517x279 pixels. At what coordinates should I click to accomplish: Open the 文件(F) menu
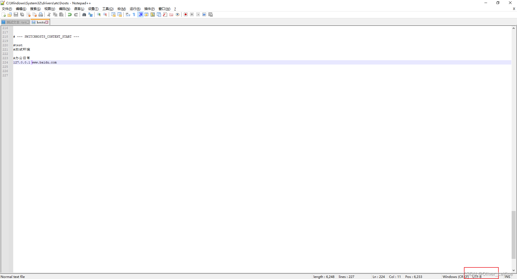coord(6,9)
